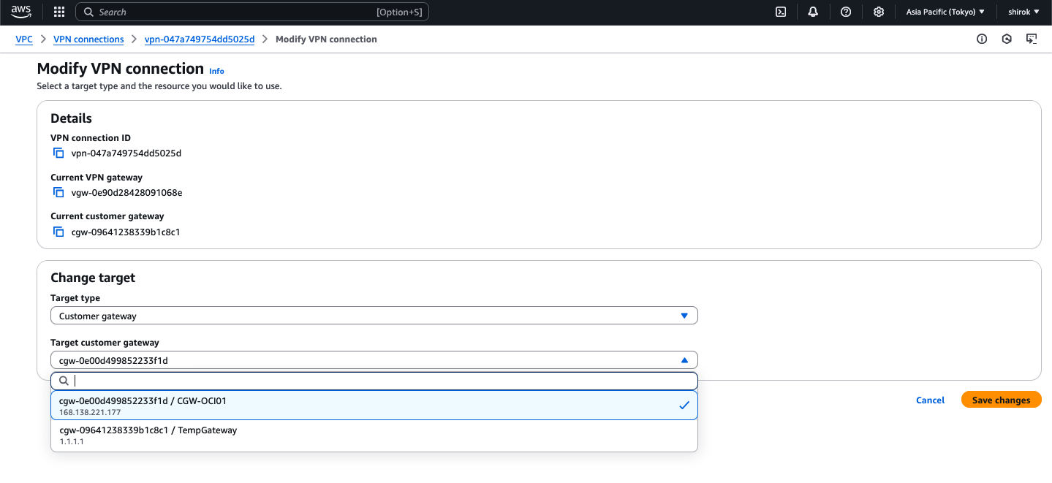
Task: Open the notifications bell
Action: click(x=812, y=12)
